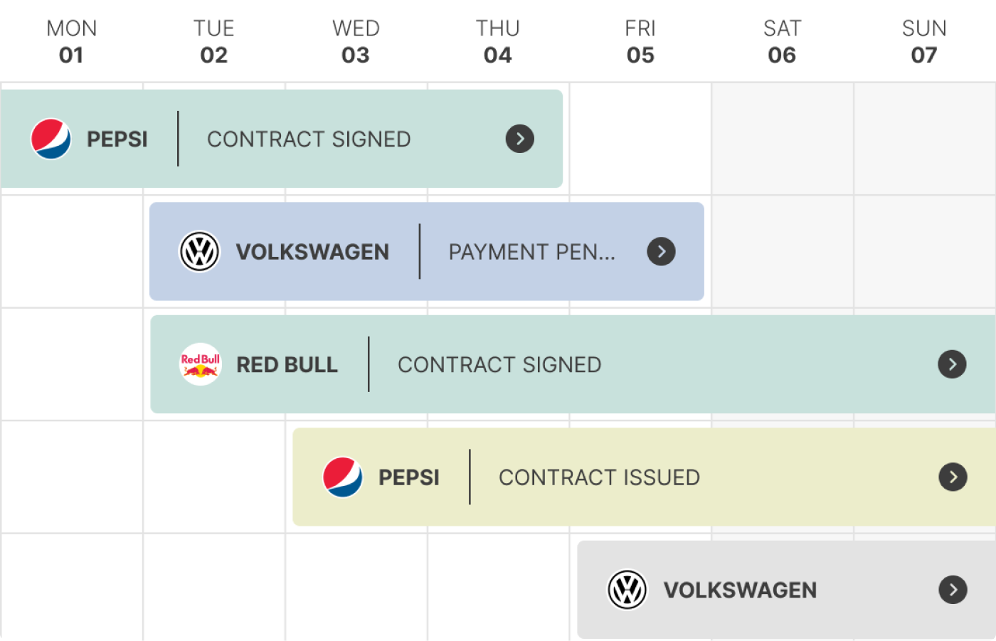Select the SUN 07 day header
This screenshot has height=641, width=996.
point(924,42)
